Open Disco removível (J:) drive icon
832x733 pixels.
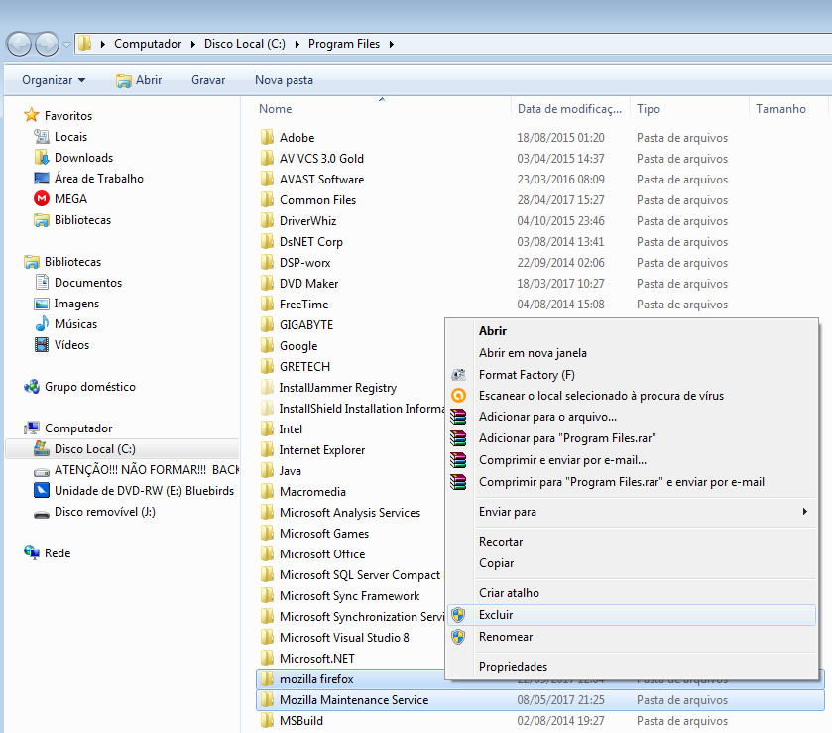coord(42,513)
